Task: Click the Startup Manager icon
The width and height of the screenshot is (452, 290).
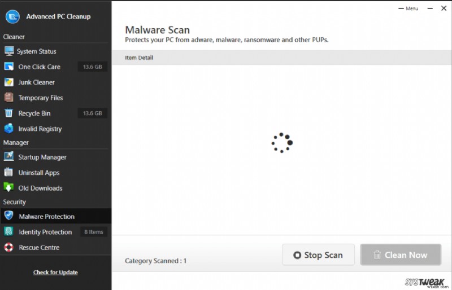Action: coord(8,157)
